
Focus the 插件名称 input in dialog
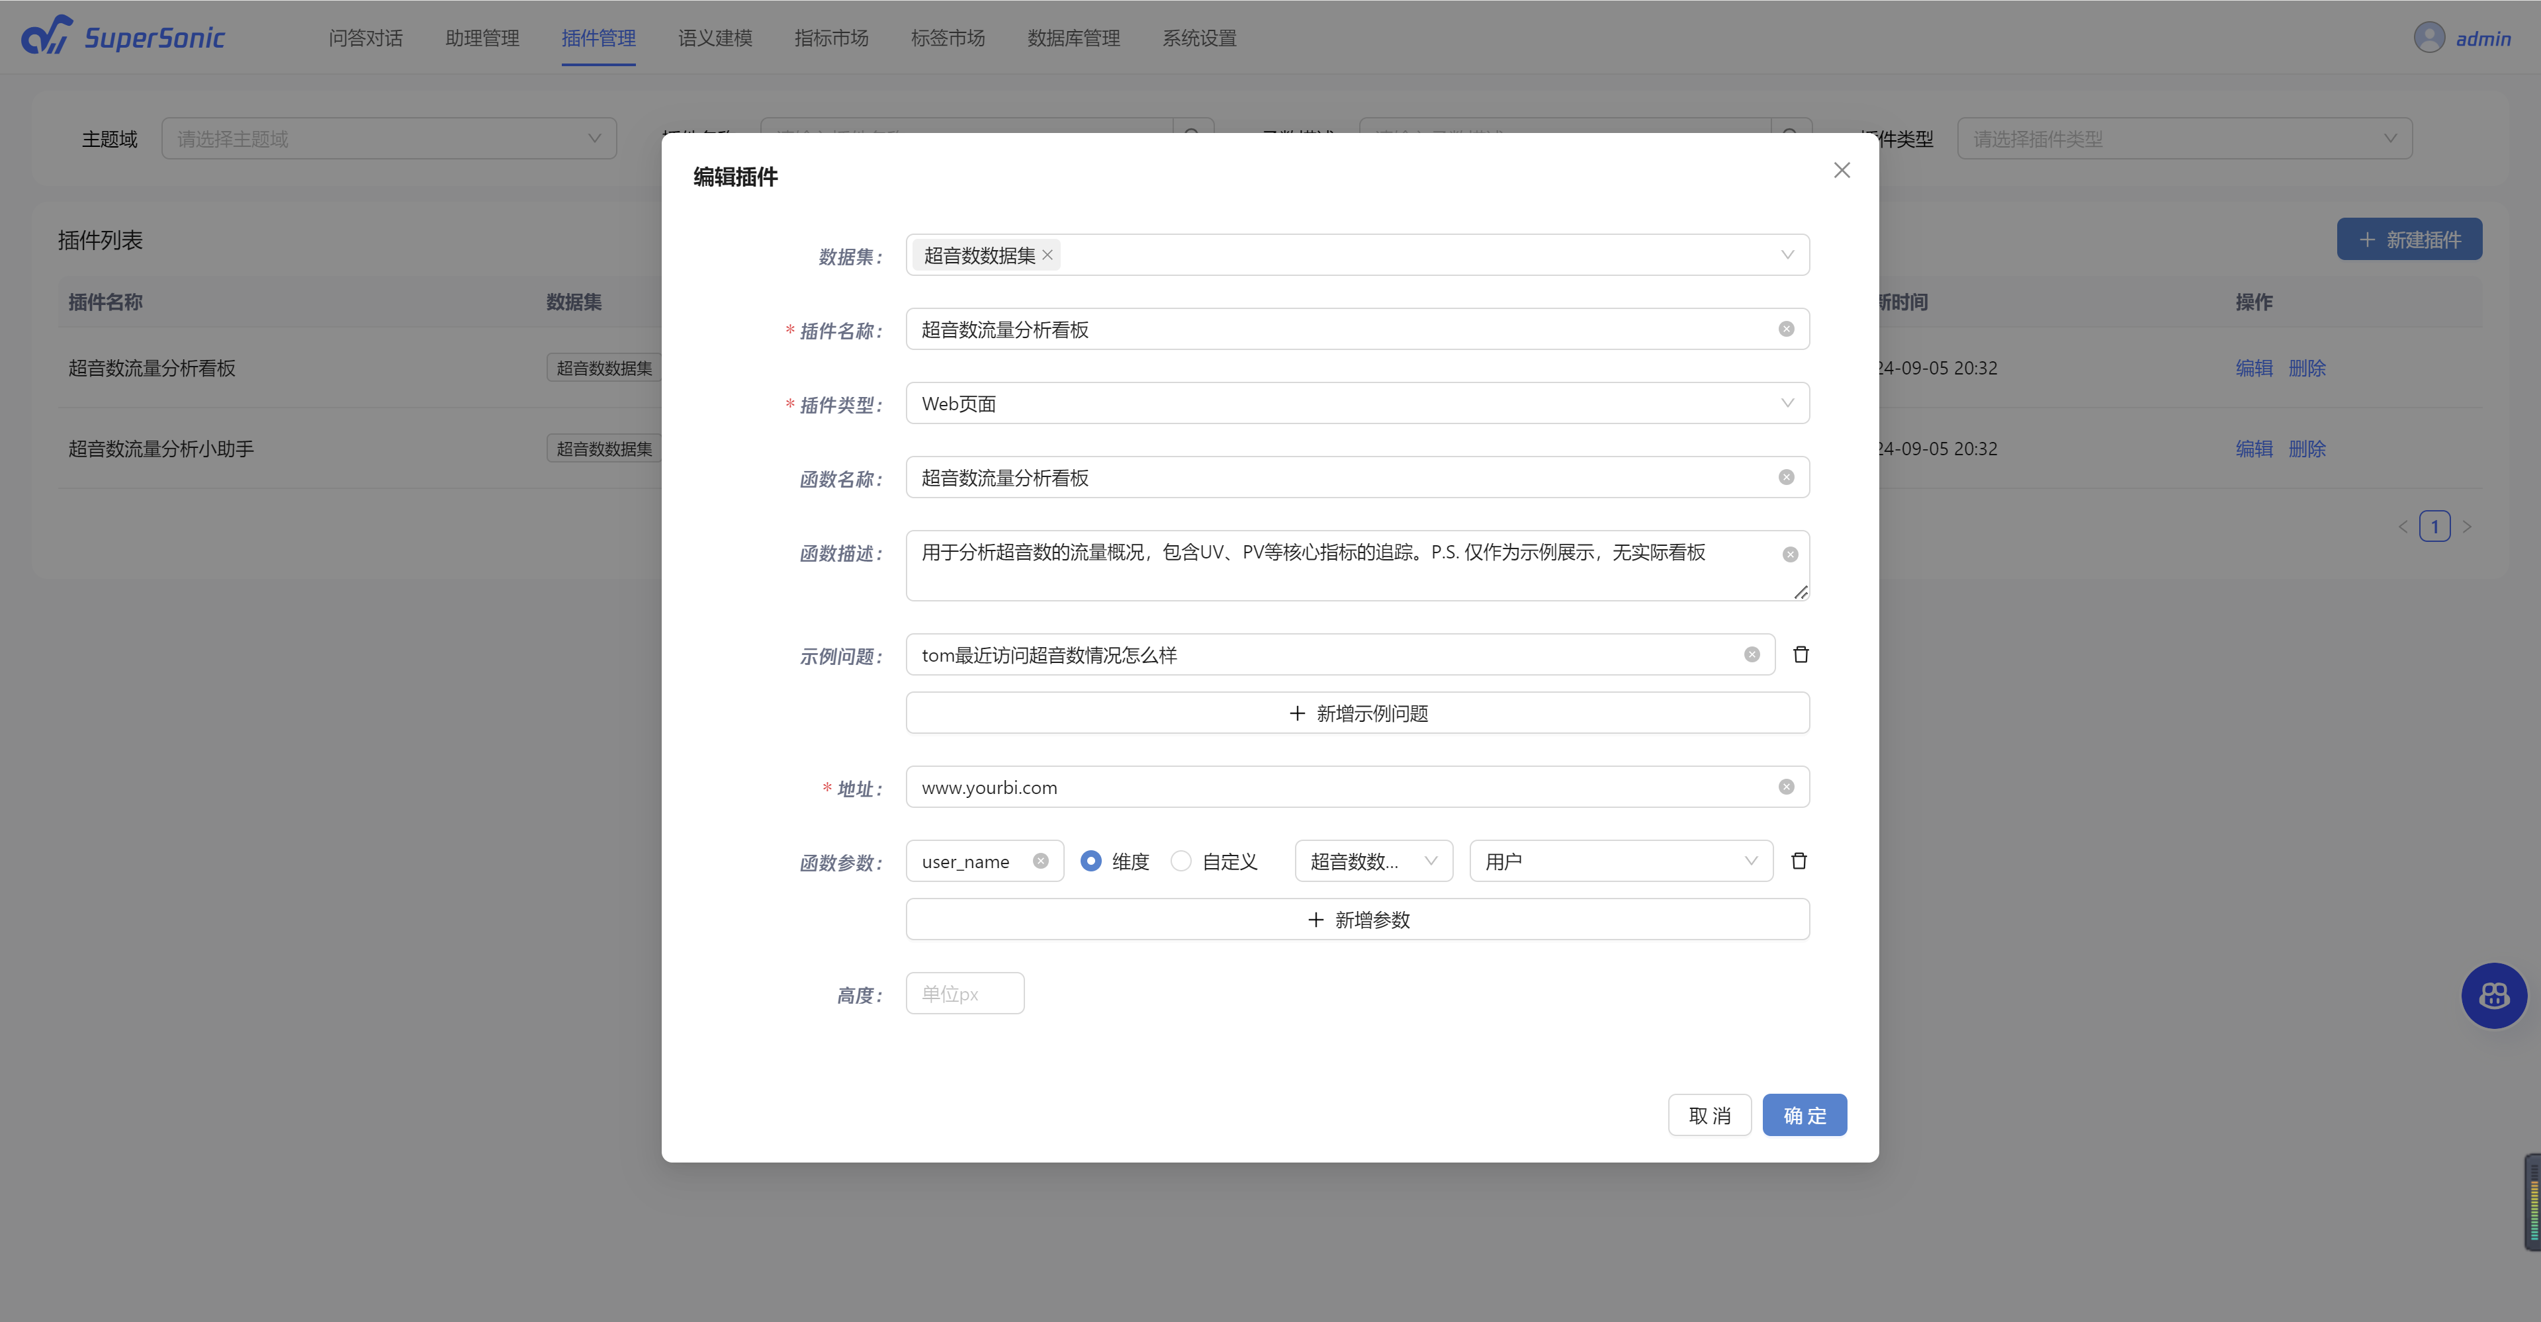point(1357,330)
